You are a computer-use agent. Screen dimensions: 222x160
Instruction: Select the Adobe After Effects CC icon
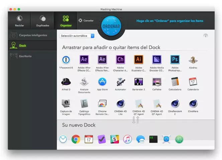click(x=84, y=60)
